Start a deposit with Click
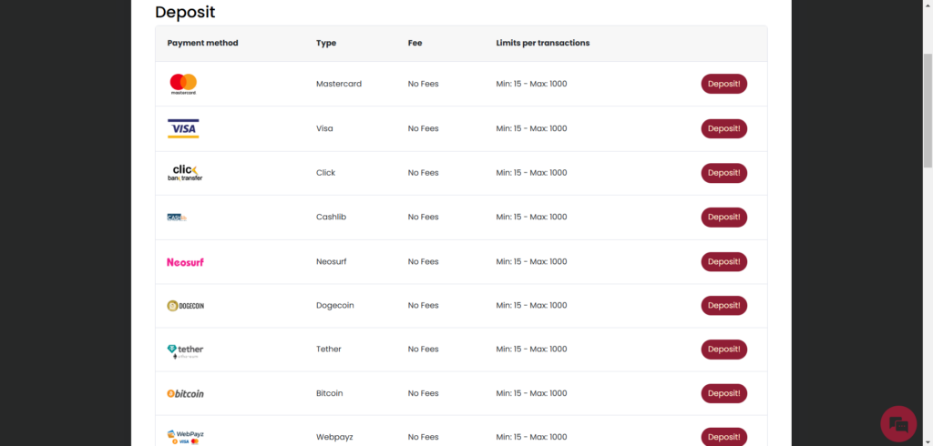This screenshot has height=446, width=933. point(723,173)
